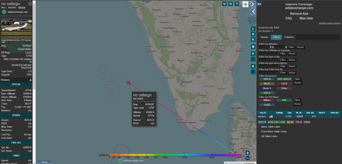Click ICAO hex ID filter field
Image resolution: width=342 pixels, height=164 pixels.
click(269, 73)
